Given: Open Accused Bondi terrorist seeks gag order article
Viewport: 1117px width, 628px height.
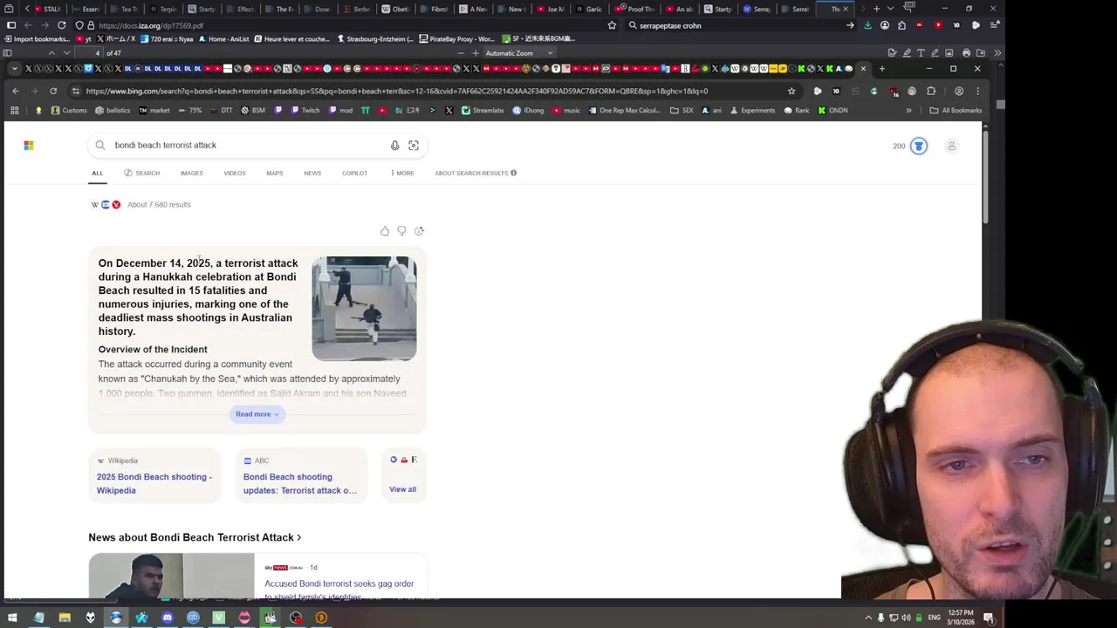Looking at the screenshot, I should (339, 590).
